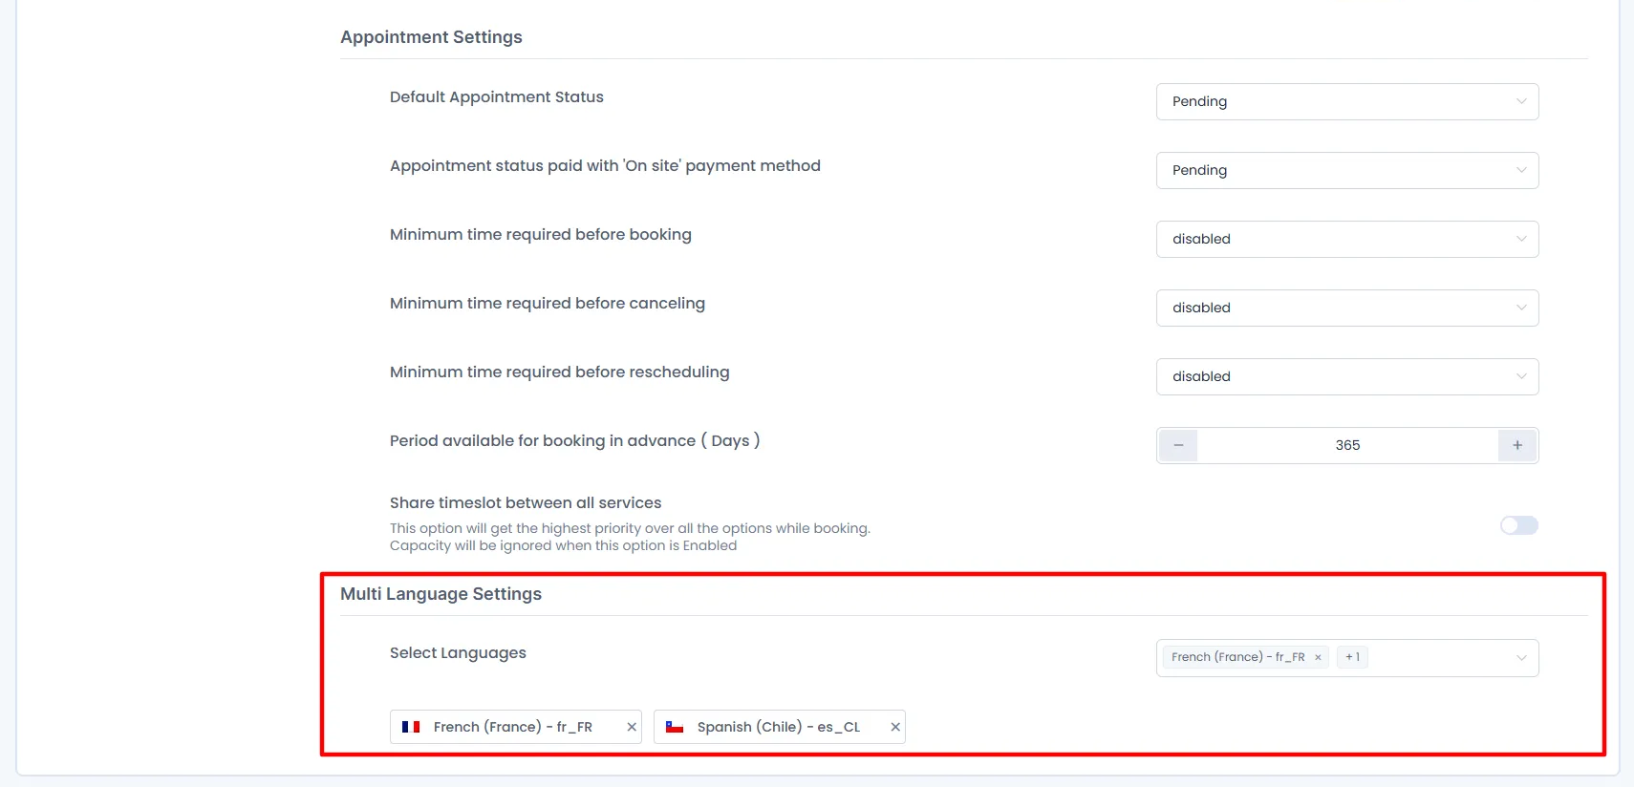Open the Default Appointment Status dropdown
Image resolution: width=1634 pixels, height=787 pixels.
1347,101
